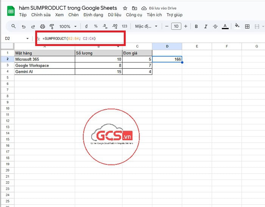Toggle strikethrough formatting
Image resolution: width=265 pixels, height=207 pixels.
pyautogui.click(x=215, y=26)
